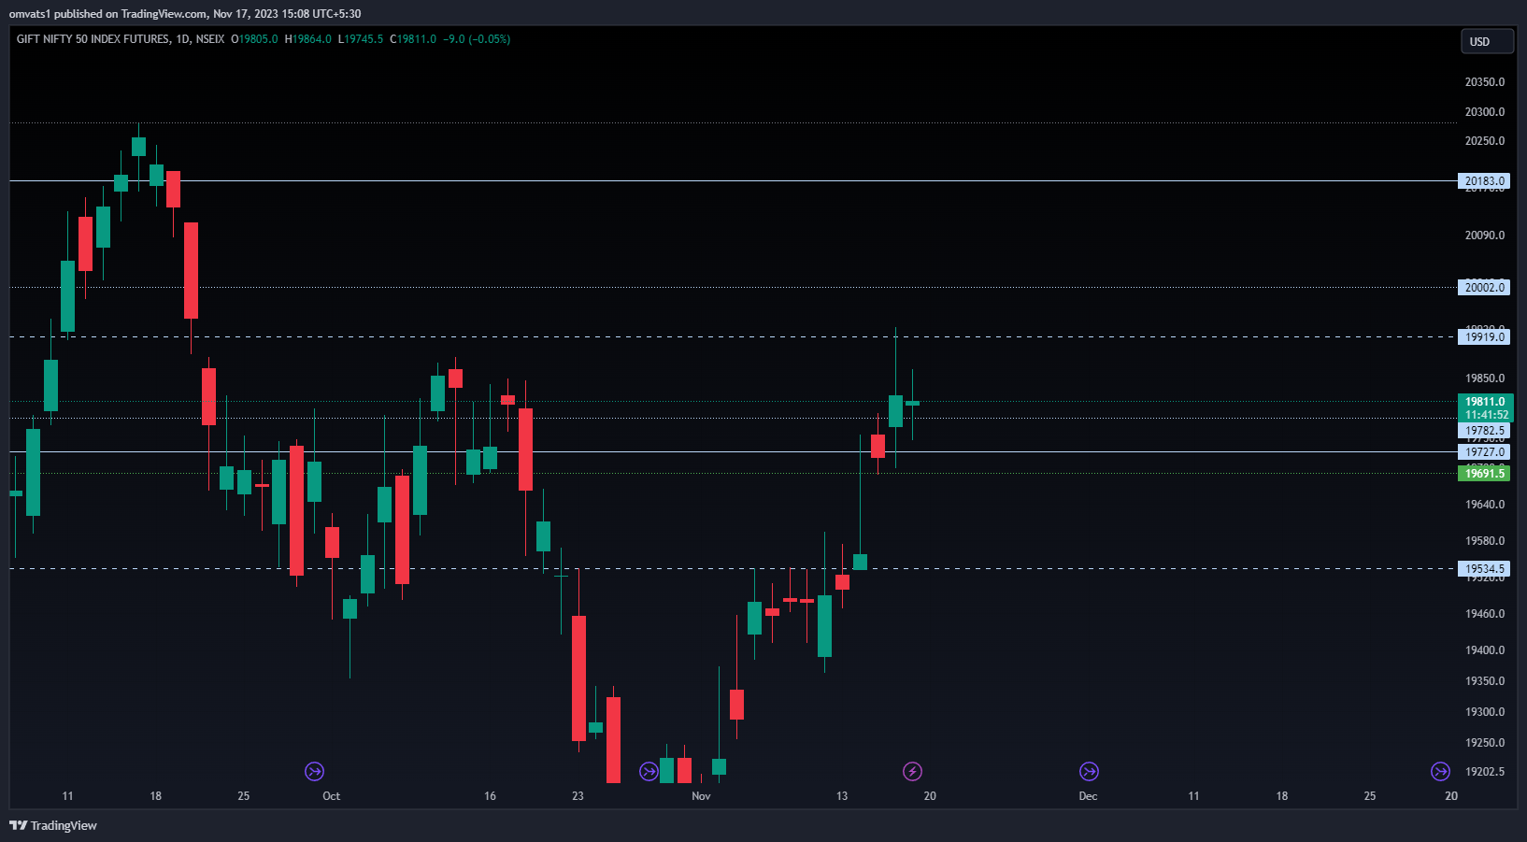Select the 19919.0 price label
The image size is (1527, 842).
click(1484, 337)
